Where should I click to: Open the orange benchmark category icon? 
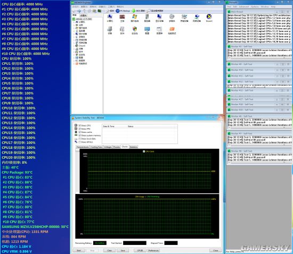tap(172, 29)
